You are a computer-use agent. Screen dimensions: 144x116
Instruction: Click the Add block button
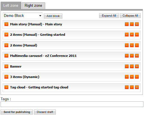coord(53,16)
